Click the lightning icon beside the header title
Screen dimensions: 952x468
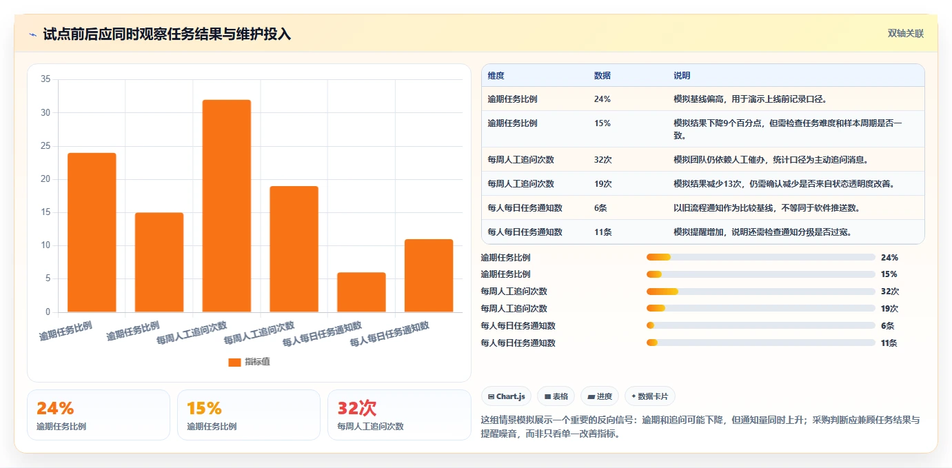tap(32, 34)
